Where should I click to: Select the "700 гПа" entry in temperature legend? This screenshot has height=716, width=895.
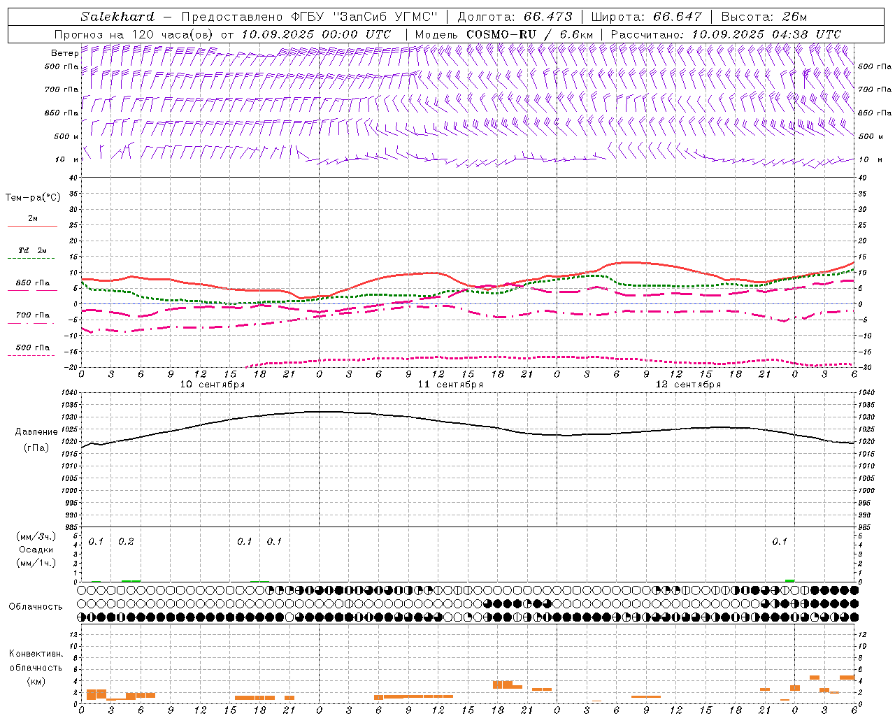[33, 315]
